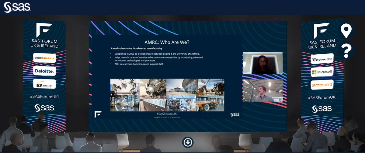Click the SAS logo in the top header
Image resolution: width=365 pixels, height=153 pixels.
[x=17, y=7]
